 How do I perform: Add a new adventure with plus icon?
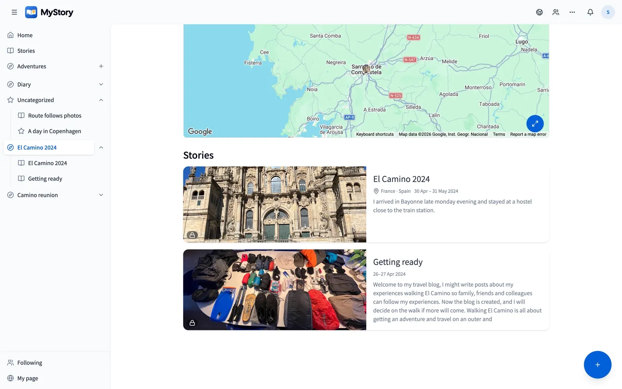pos(101,66)
